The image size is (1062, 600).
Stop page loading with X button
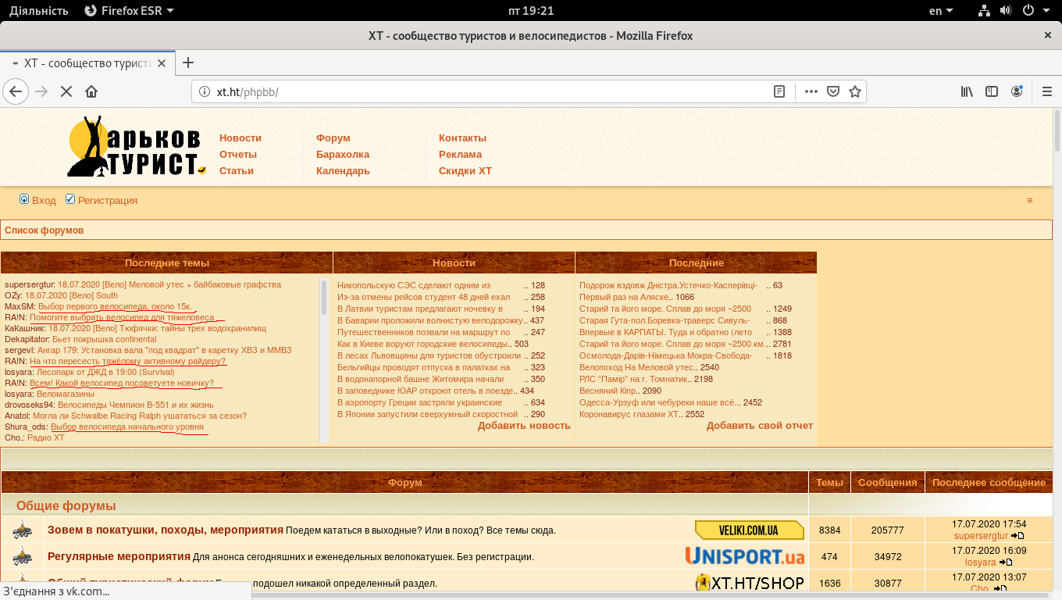[x=66, y=91]
